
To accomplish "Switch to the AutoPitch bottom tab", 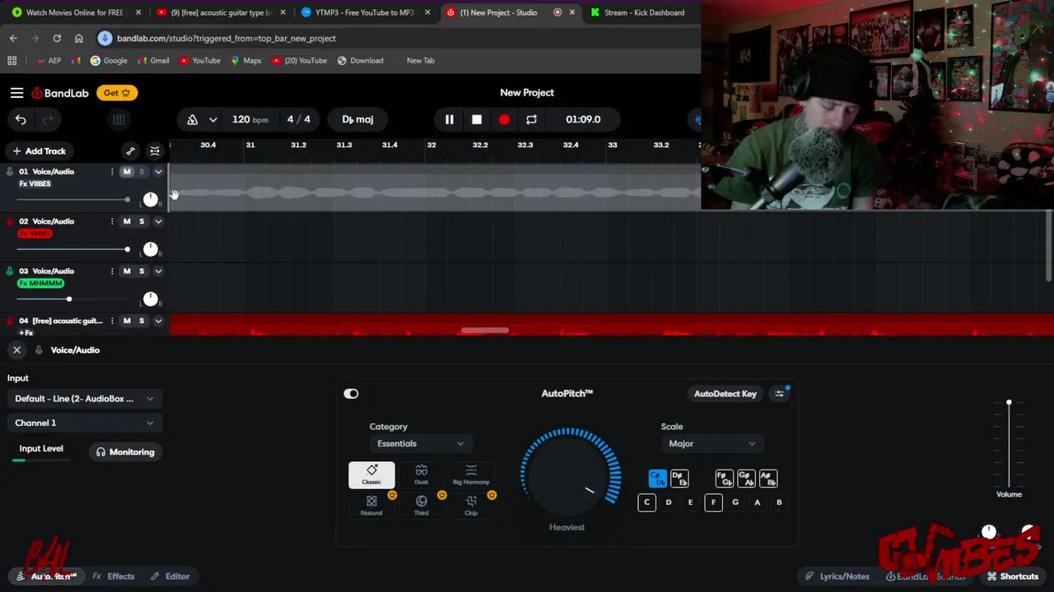I will point(47,576).
